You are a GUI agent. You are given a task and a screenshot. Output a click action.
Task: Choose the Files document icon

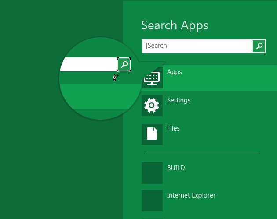(x=152, y=134)
